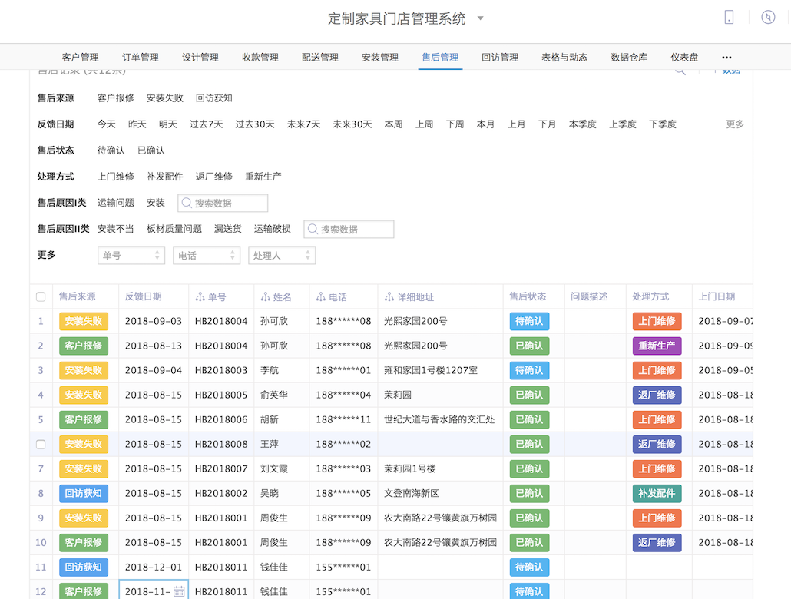Open the more tabs ellipsis menu
The width and height of the screenshot is (791, 599).
[x=726, y=58]
